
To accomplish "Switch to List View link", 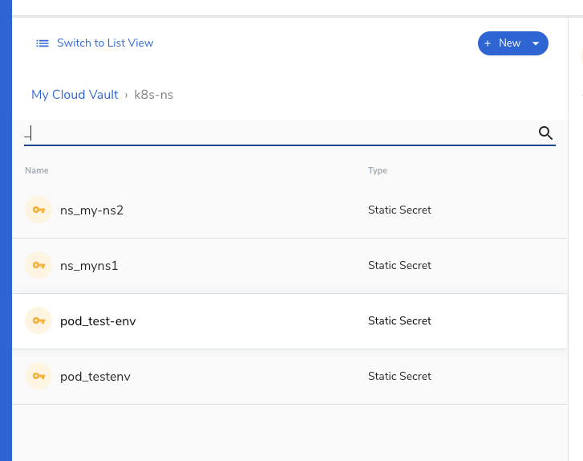I will tap(105, 43).
